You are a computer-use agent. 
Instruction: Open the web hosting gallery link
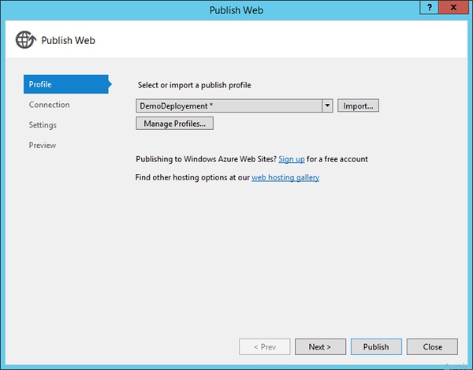[x=285, y=178]
